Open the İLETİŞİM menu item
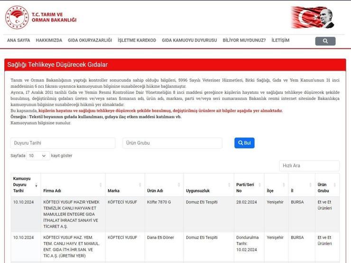 point(280,40)
